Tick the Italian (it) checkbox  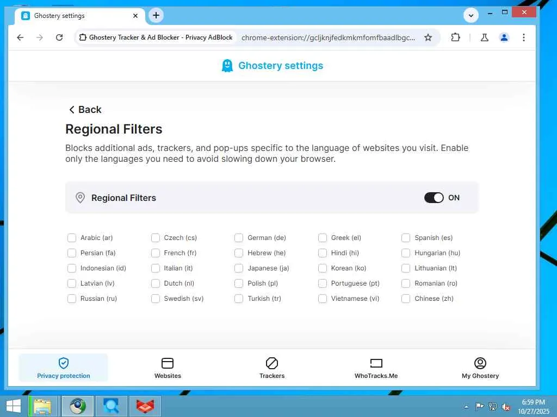tap(155, 268)
